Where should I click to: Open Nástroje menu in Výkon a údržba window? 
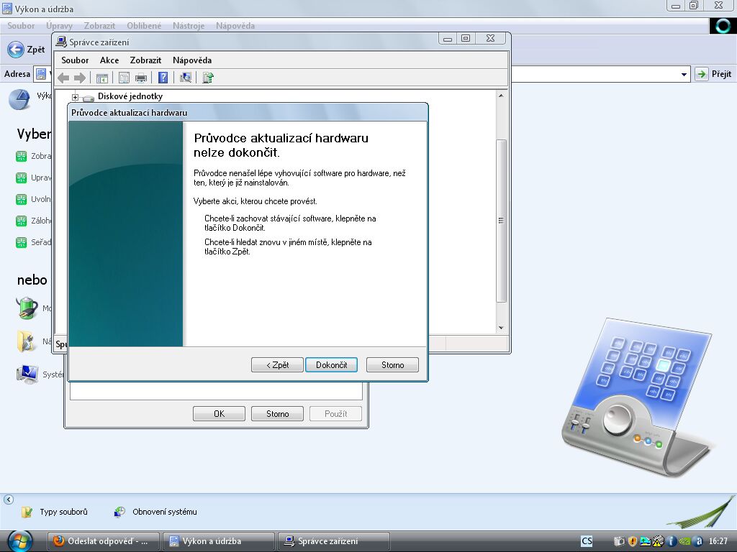coord(189,26)
